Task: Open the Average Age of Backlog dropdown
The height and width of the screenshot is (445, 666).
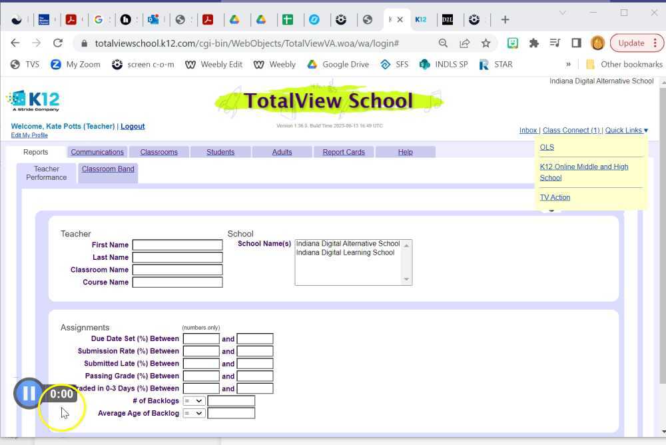Action: tap(194, 413)
